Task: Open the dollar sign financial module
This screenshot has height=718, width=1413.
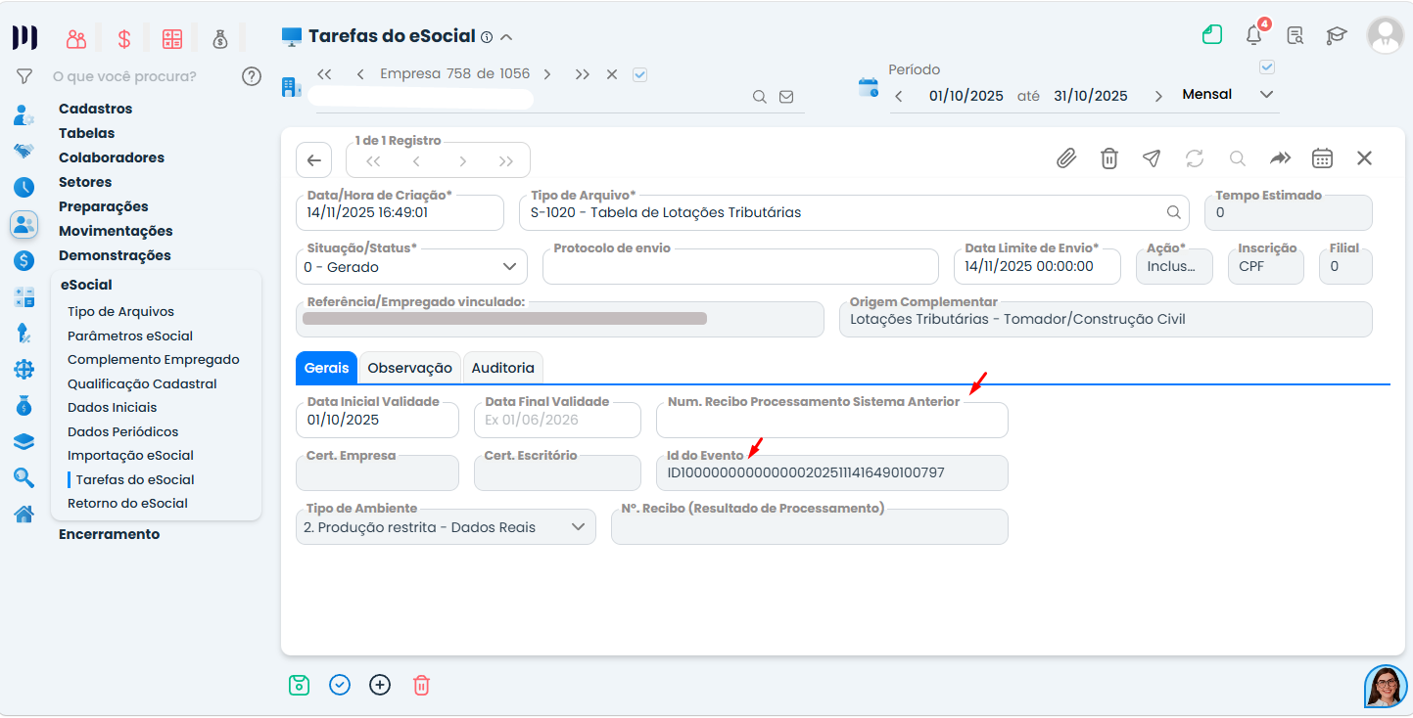Action: [124, 39]
